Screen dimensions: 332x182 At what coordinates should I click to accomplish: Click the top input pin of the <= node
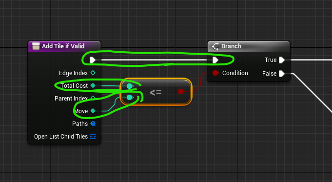click(130, 86)
